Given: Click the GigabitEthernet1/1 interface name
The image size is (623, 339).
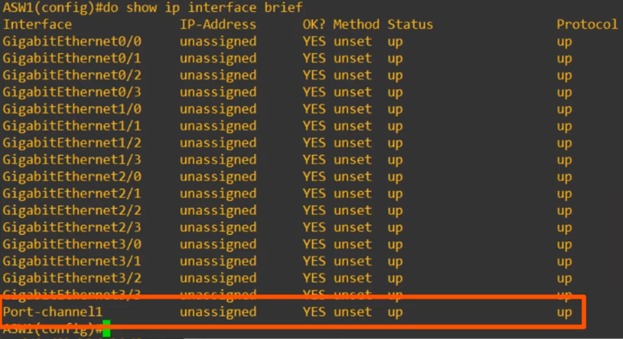Looking at the screenshot, I should click(72, 126).
